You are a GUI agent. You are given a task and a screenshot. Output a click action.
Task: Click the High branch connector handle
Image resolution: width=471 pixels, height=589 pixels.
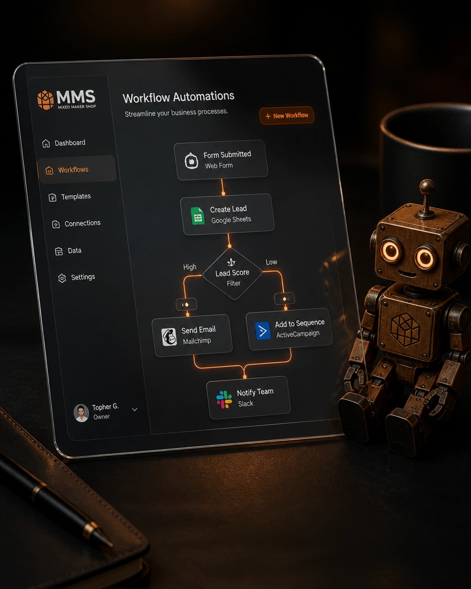click(187, 304)
